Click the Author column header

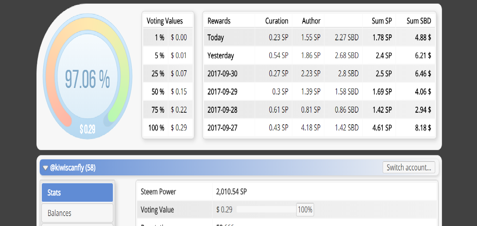pyautogui.click(x=311, y=21)
